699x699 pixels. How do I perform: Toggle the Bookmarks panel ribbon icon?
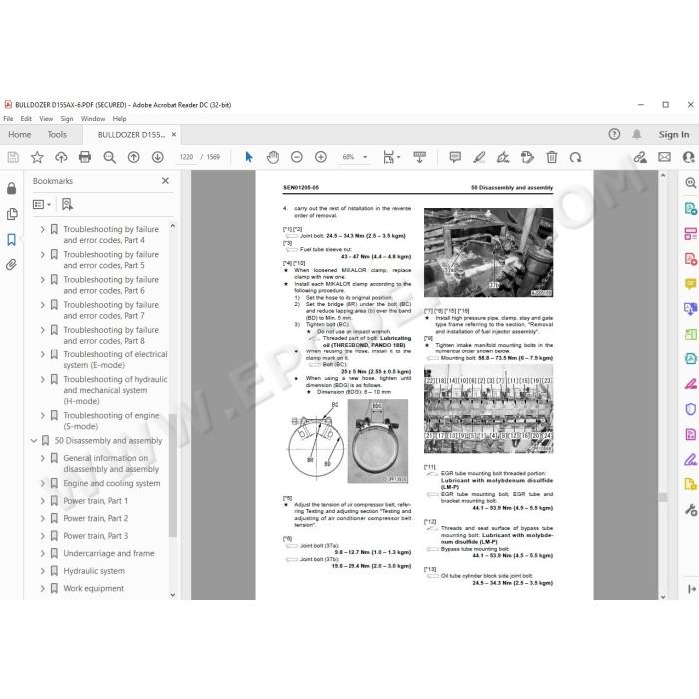click(x=12, y=240)
